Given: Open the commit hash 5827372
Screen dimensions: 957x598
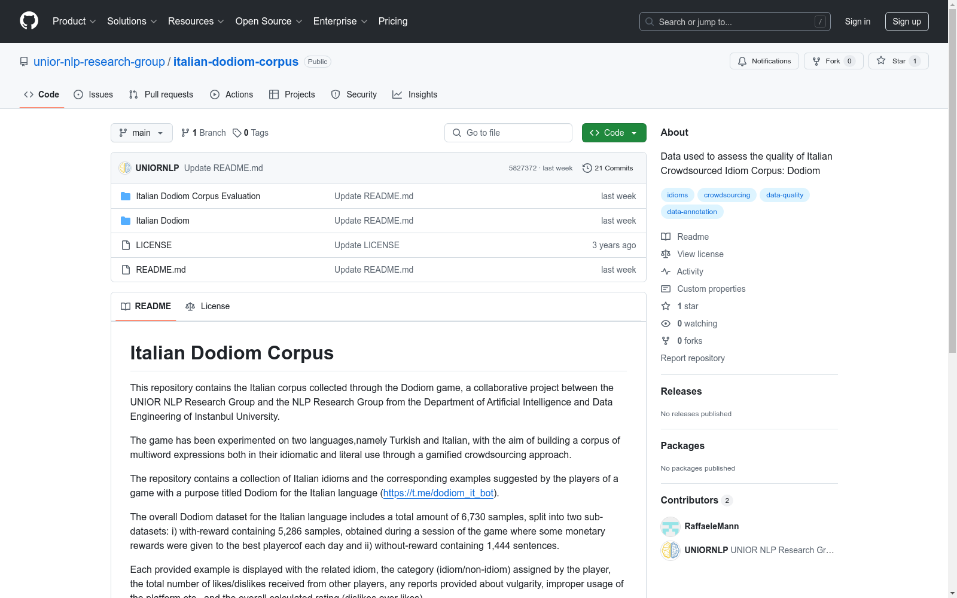Looking at the screenshot, I should [x=523, y=168].
